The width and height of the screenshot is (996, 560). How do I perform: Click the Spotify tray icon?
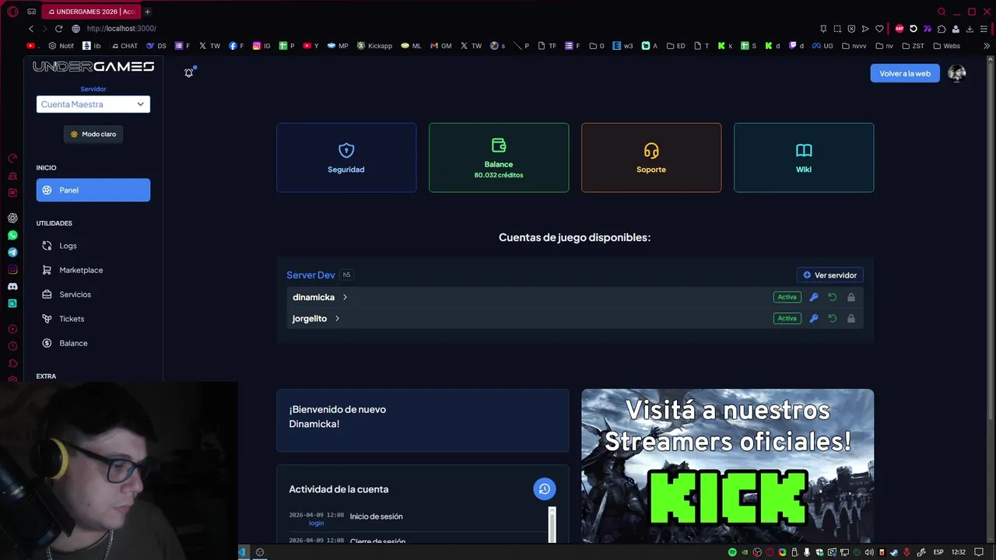(x=732, y=552)
